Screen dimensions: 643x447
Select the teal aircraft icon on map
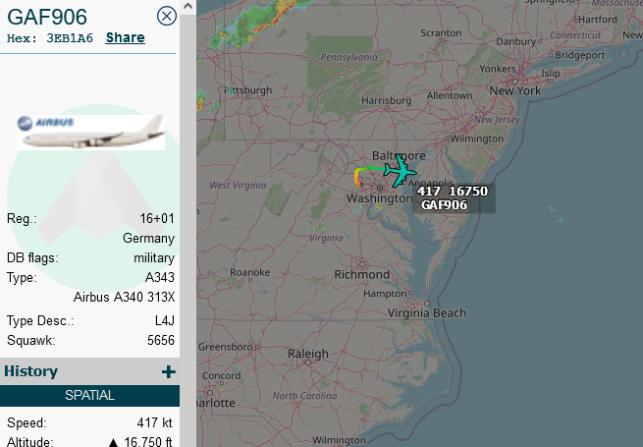[x=400, y=171]
